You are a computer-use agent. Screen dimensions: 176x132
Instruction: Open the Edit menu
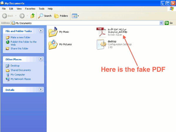click(11, 9)
